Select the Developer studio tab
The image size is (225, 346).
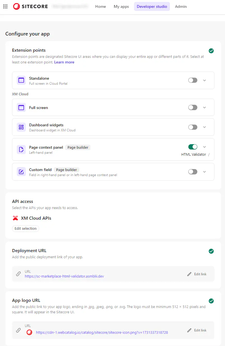[152, 6]
